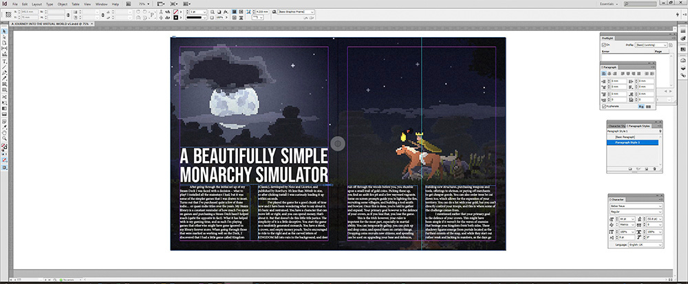The width and height of the screenshot is (688, 284).
Task: Select the [Basic Paragraph] style
Action: point(633,137)
